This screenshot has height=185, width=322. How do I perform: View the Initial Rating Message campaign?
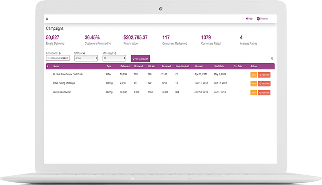coord(254,84)
